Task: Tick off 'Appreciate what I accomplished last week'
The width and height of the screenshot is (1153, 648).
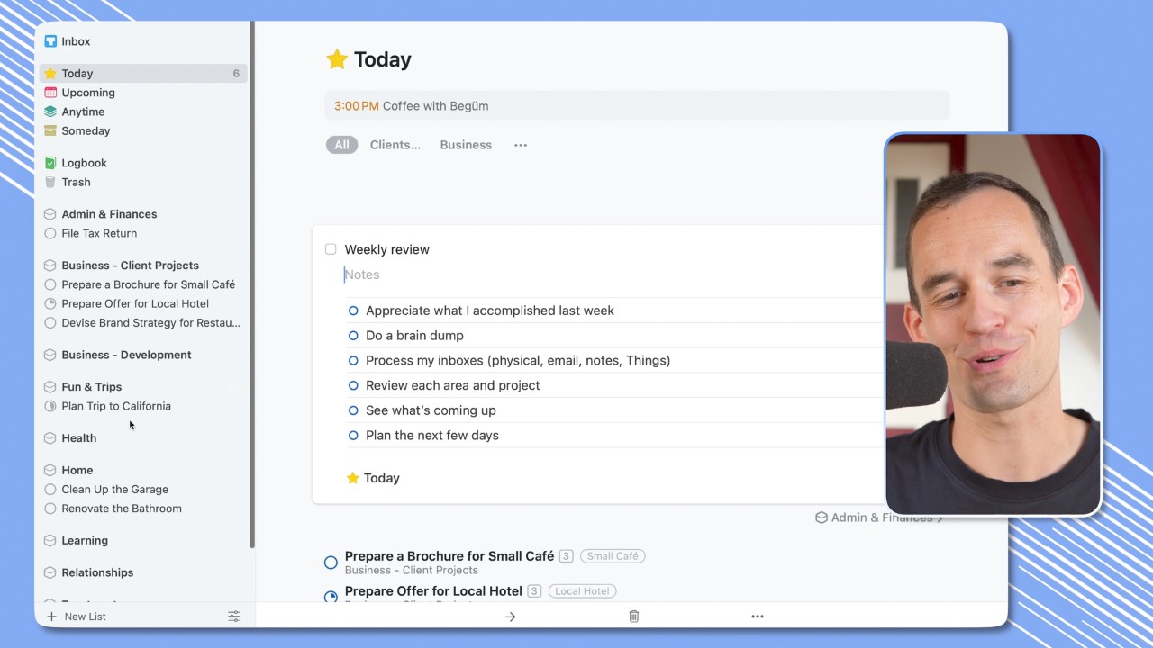Action: click(x=353, y=310)
